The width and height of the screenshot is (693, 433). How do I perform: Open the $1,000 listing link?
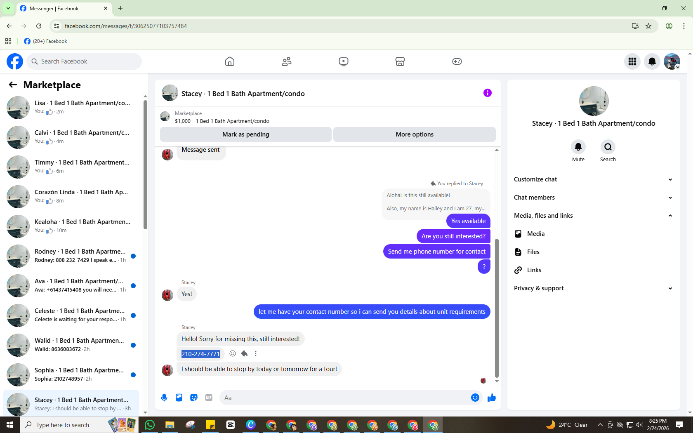click(x=222, y=121)
